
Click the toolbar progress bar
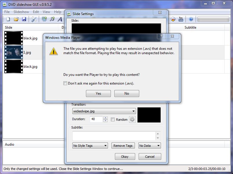click(213, 19)
